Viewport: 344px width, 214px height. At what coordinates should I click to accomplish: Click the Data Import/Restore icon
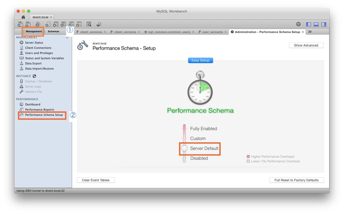click(22, 69)
